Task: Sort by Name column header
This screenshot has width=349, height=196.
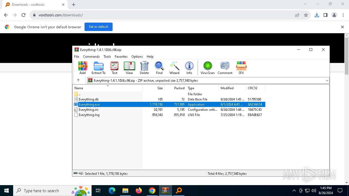Action: (x=107, y=88)
